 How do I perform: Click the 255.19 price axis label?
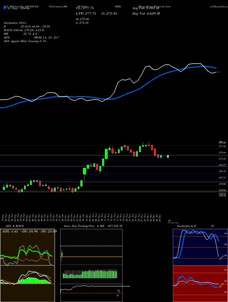tap(223, 171)
